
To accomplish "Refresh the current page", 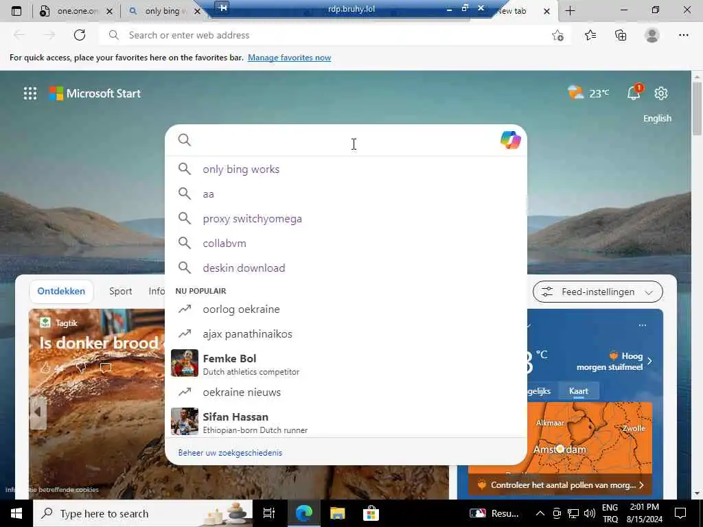I will click(80, 35).
